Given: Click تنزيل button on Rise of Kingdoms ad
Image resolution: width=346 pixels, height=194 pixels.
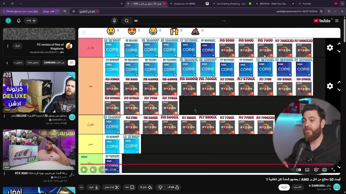Looking at the screenshot, I should coord(17,46).
